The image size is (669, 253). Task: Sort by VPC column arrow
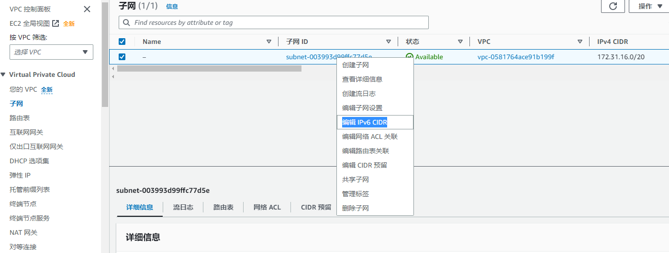(x=580, y=42)
